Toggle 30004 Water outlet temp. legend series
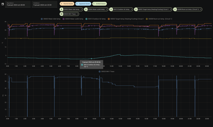 (73, 19)
